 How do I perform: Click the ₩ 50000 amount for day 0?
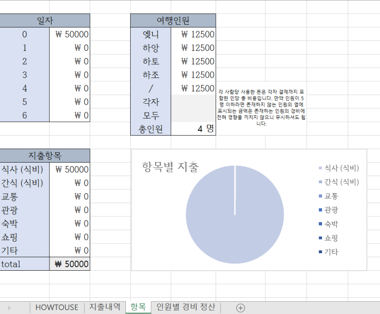pos(70,34)
